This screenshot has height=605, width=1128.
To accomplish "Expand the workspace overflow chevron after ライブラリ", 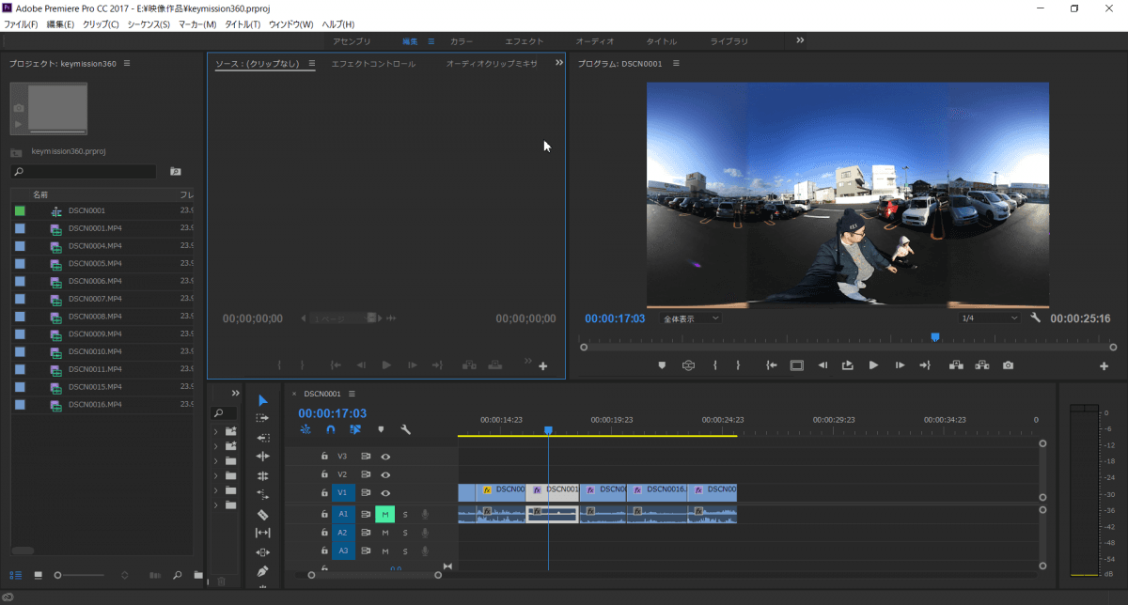I will (x=800, y=40).
